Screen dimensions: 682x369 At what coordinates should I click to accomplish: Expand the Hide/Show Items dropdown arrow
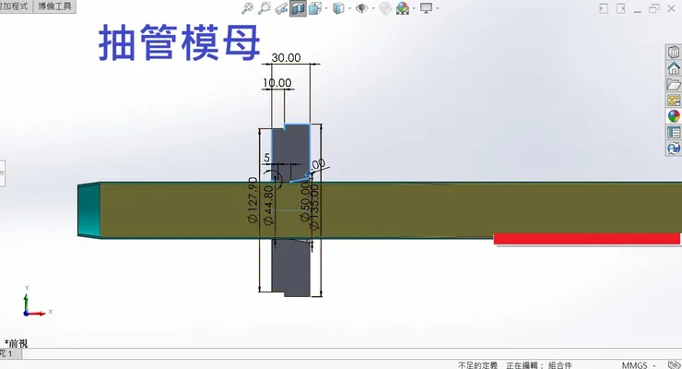(373, 8)
